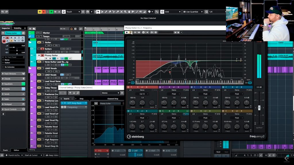Screen dimensions: 294x165
Task: Select the Object Selection arrow tool
Action: pos(98,12)
